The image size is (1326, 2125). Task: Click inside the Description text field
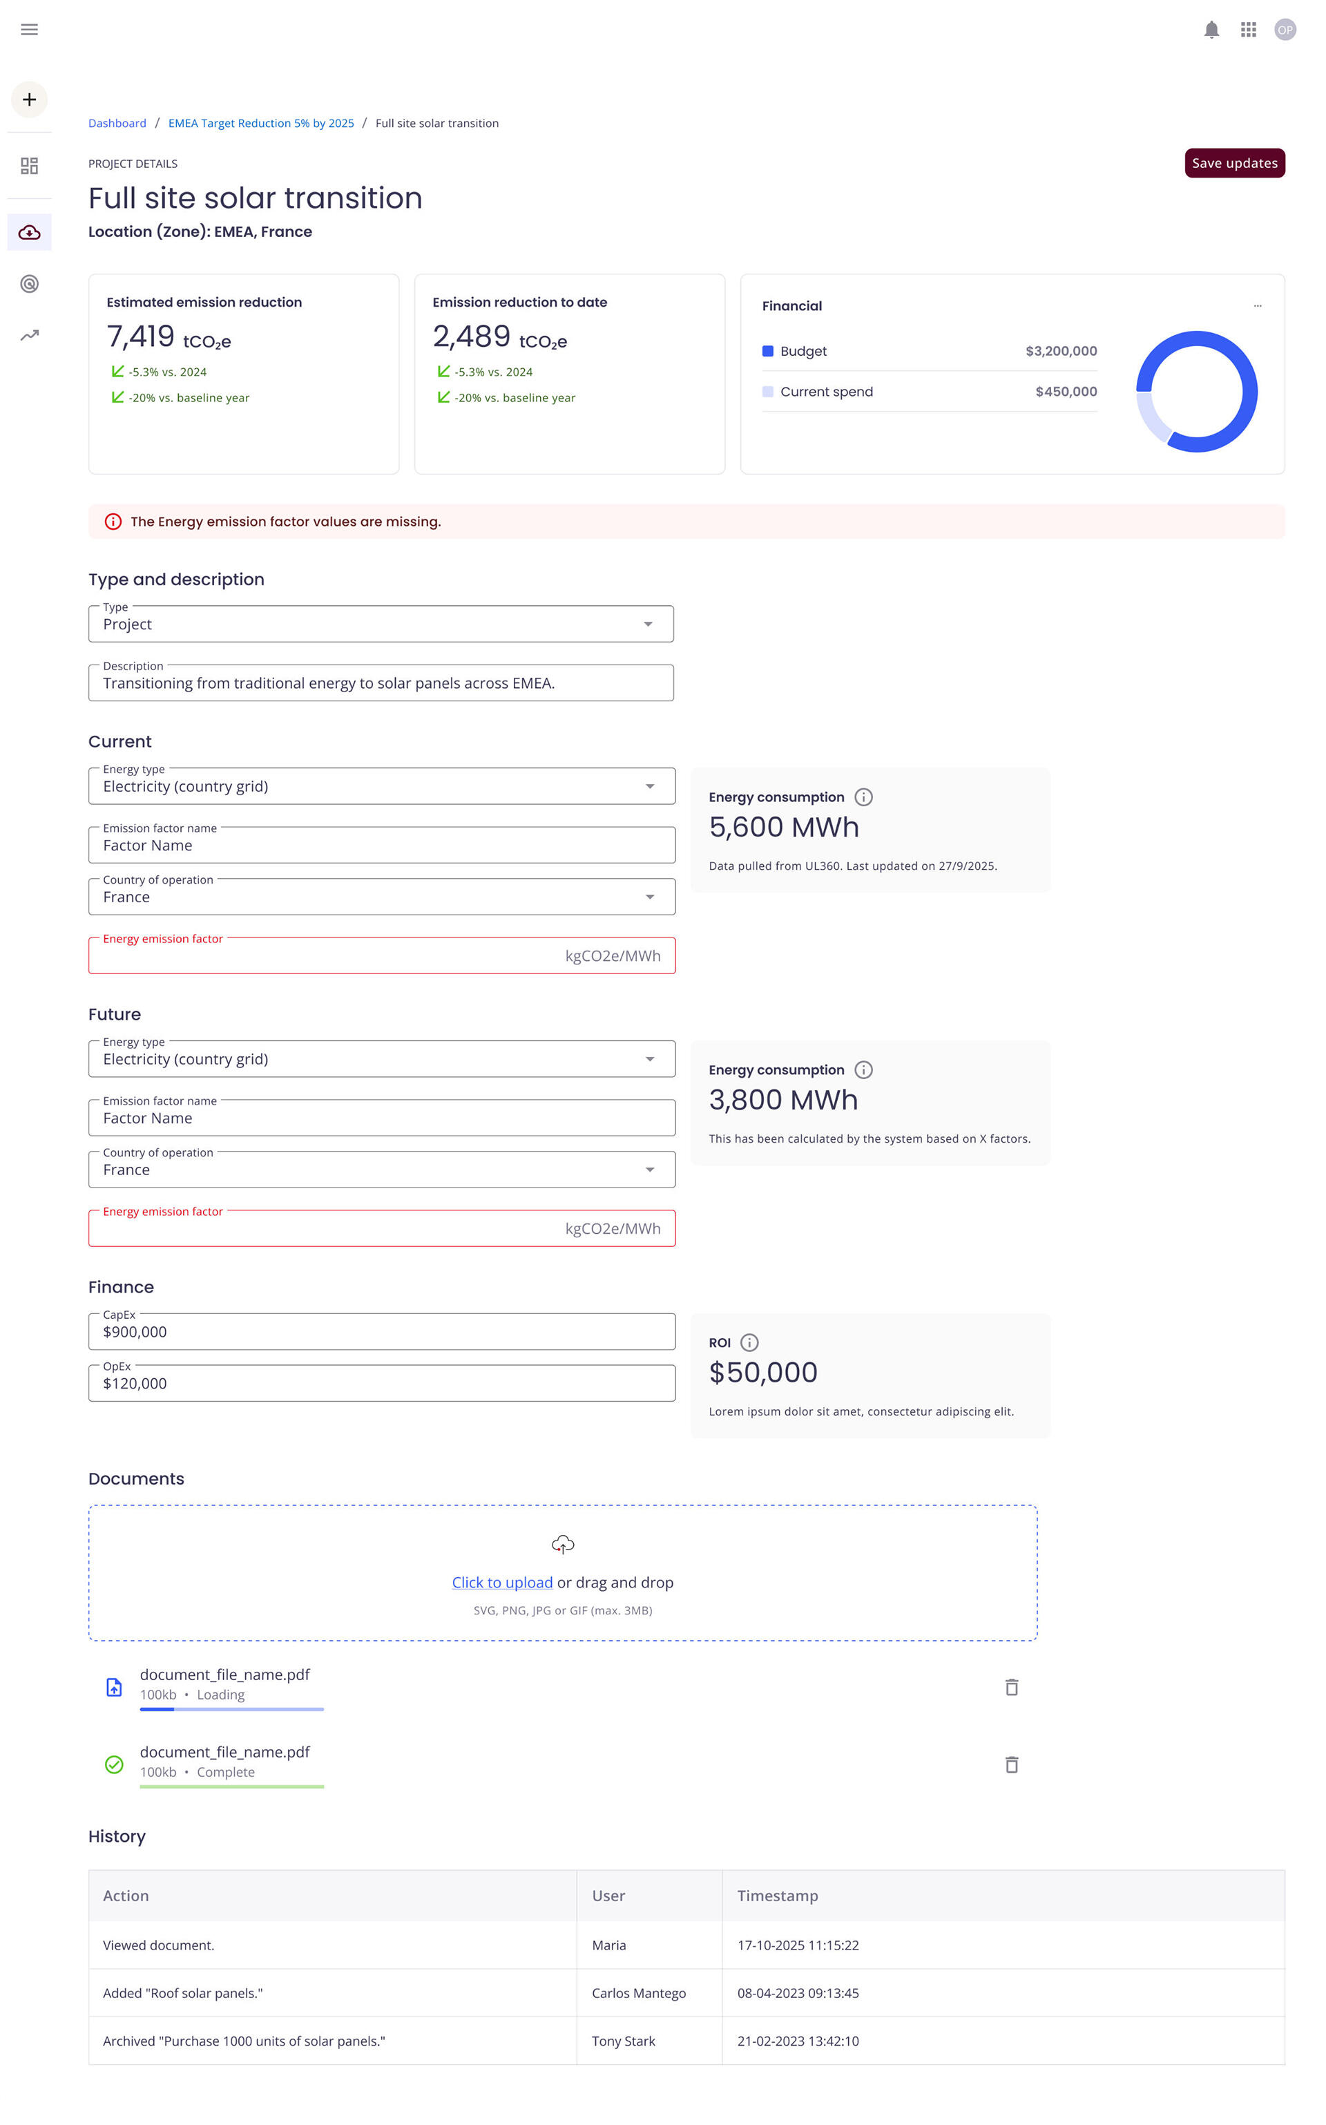381,683
